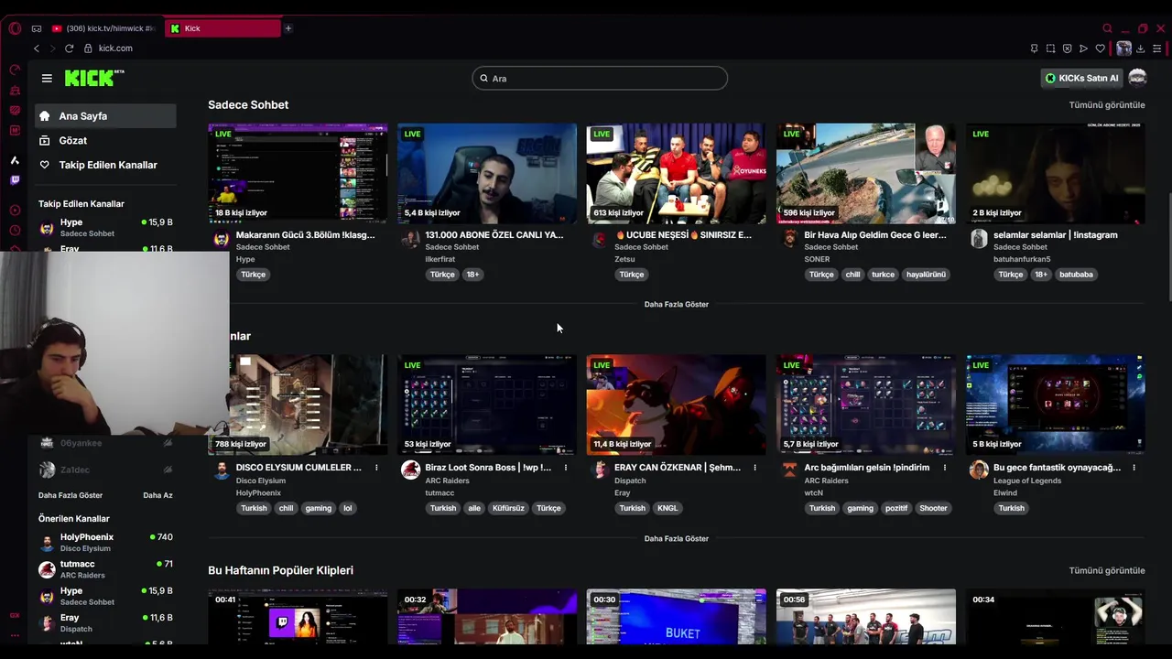
Task: Open the SONER streamer avatar
Action: click(789, 238)
